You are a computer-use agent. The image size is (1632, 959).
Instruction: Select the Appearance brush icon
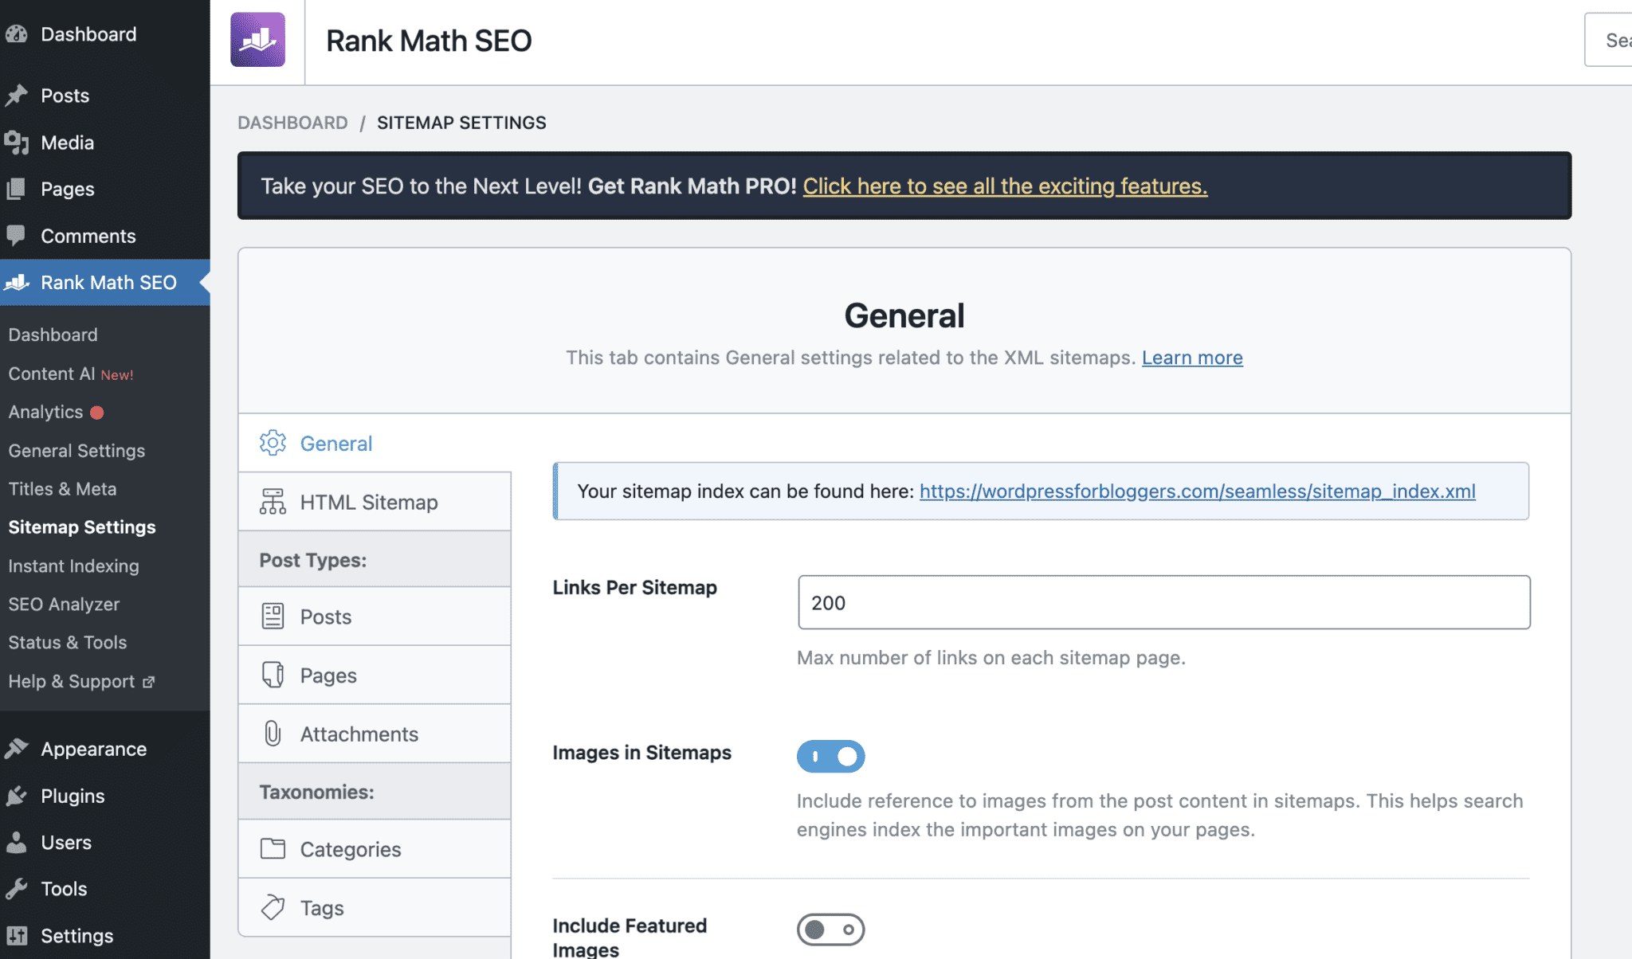(x=18, y=748)
